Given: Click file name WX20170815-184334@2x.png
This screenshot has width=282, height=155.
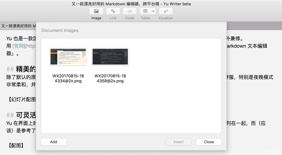Looking at the screenshot, I should pos(68,78).
